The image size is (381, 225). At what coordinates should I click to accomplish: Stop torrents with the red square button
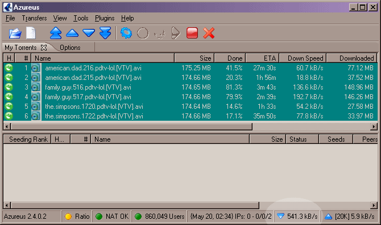coord(192,33)
